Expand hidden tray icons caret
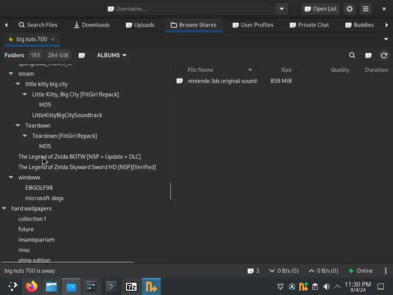This screenshot has width=393, height=295. click(338, 287)
